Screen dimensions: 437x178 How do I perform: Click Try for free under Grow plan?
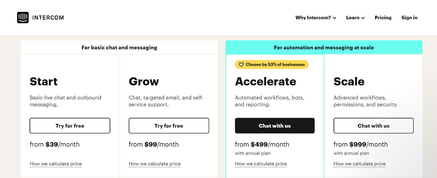click(x=169, y=126)
